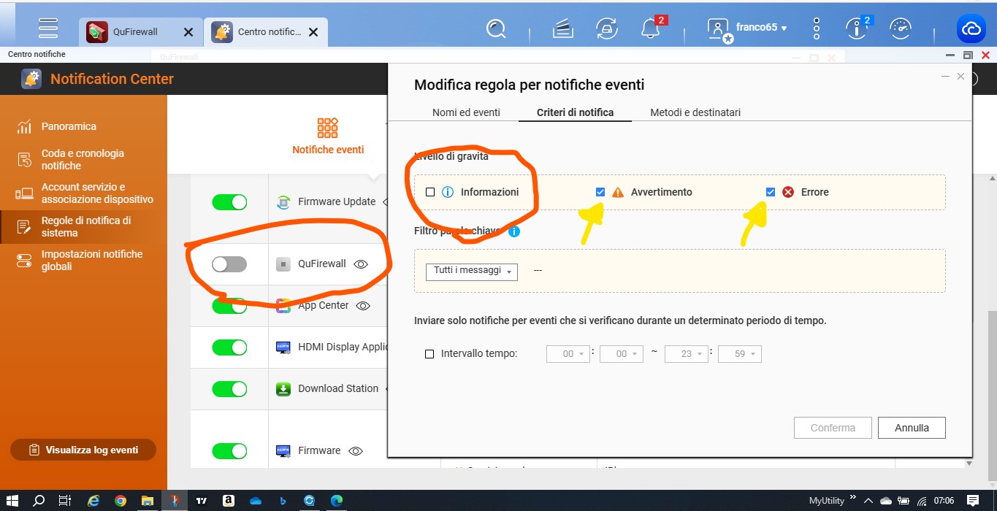Viewport: 997px width, 511px height.
Task: Switch to Nomi ed eventi tab
Action: click(466, 112)
